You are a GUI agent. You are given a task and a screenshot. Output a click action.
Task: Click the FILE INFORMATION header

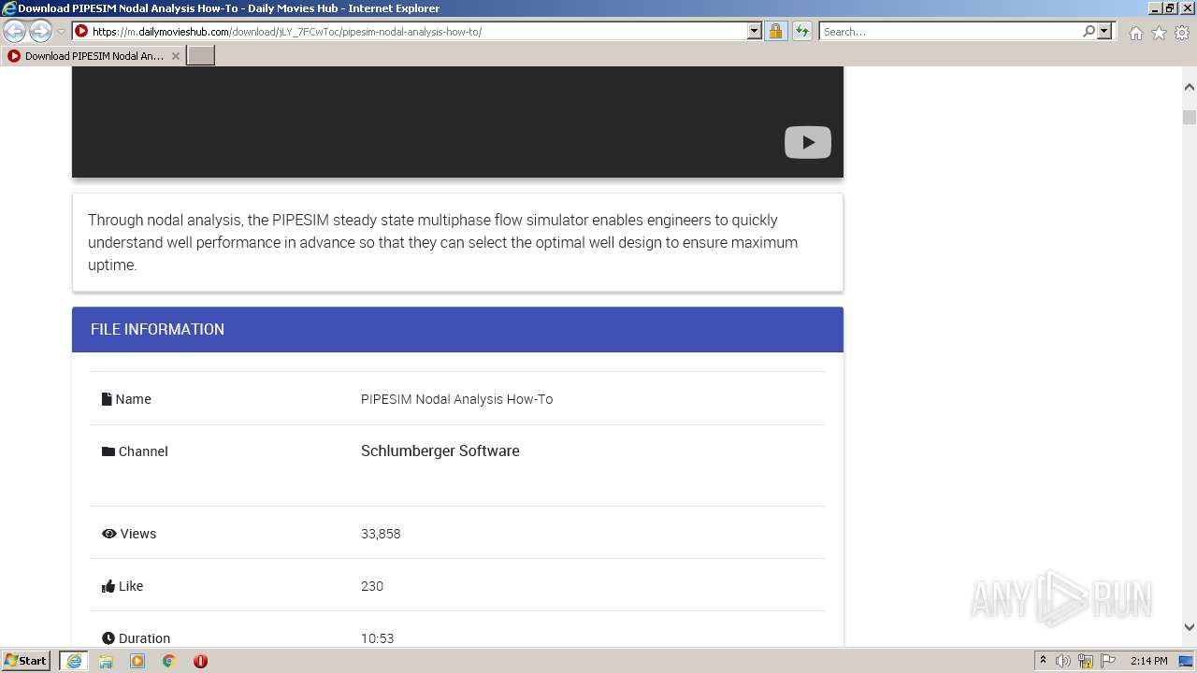(x=457, y=329)
